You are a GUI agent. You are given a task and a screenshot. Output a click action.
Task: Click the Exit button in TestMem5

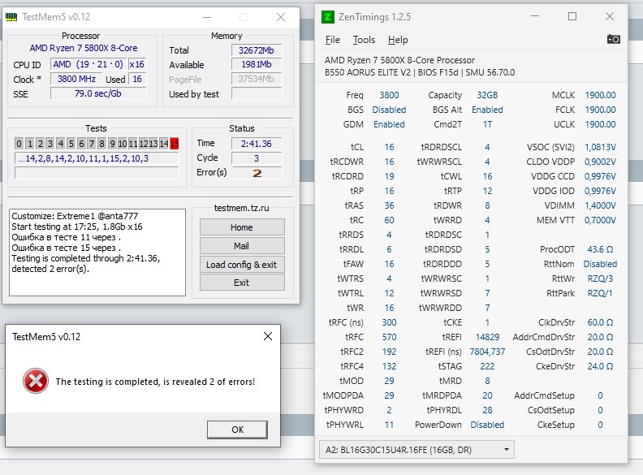click(242, 283)
